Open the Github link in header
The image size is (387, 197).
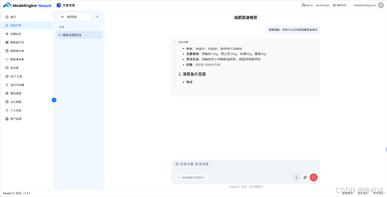pyautogui.click(x=307, y=5)
